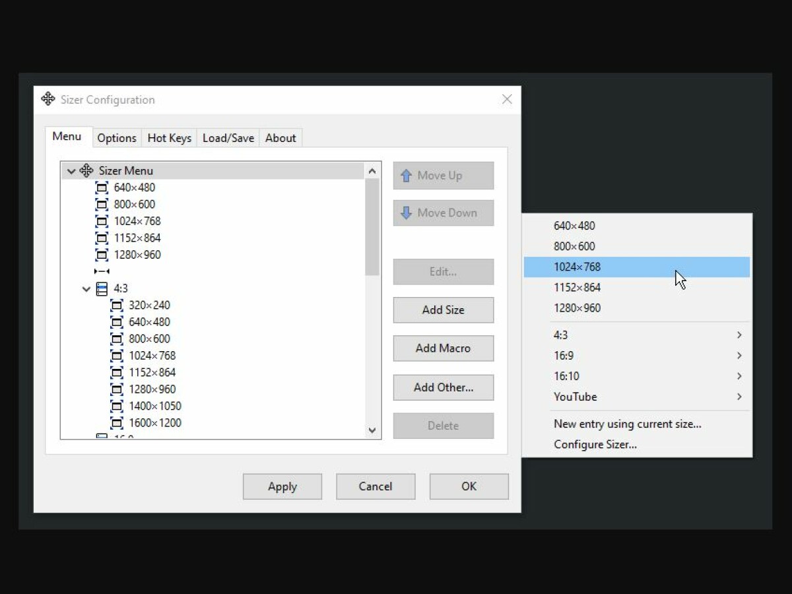Select the 1400×1050 entry text
The height and width of the screenshot is (594, 792).
(x=155, y=407)
